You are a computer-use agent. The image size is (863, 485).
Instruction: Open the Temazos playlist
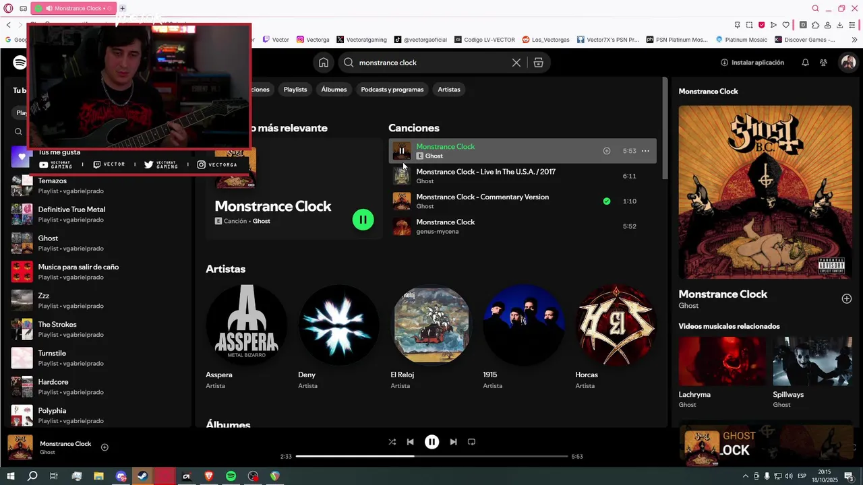pos(98,186)
